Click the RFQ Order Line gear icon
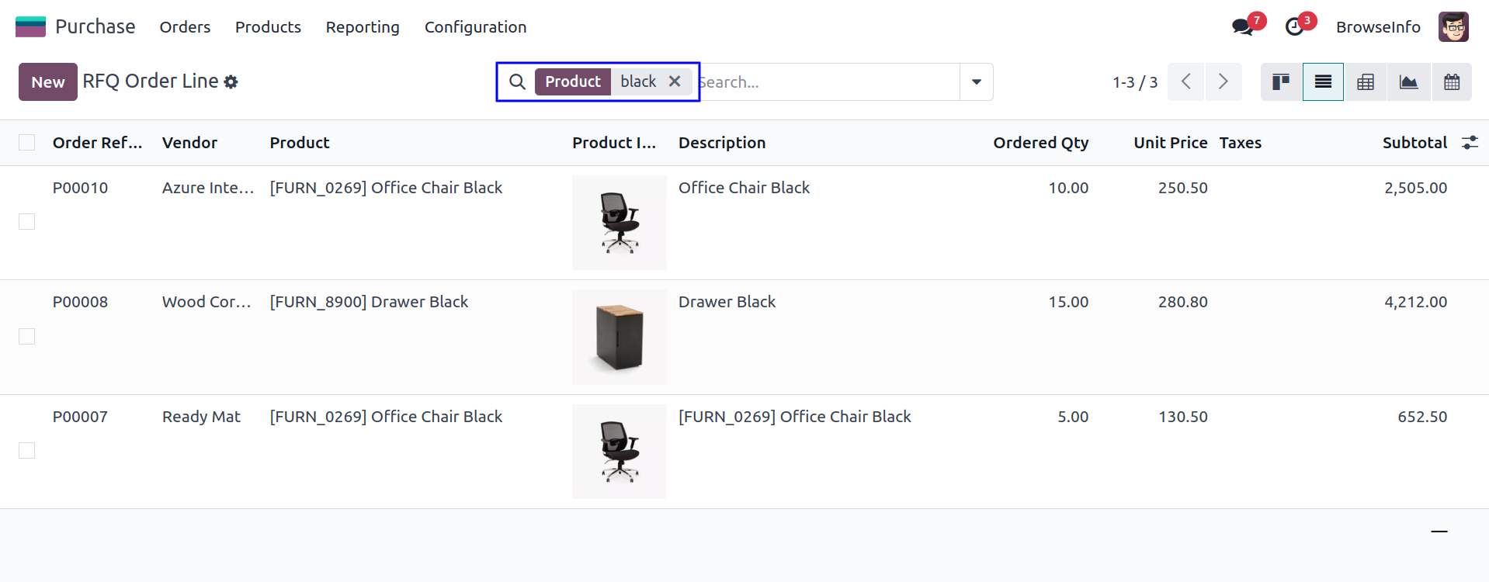 coord(231,81)
